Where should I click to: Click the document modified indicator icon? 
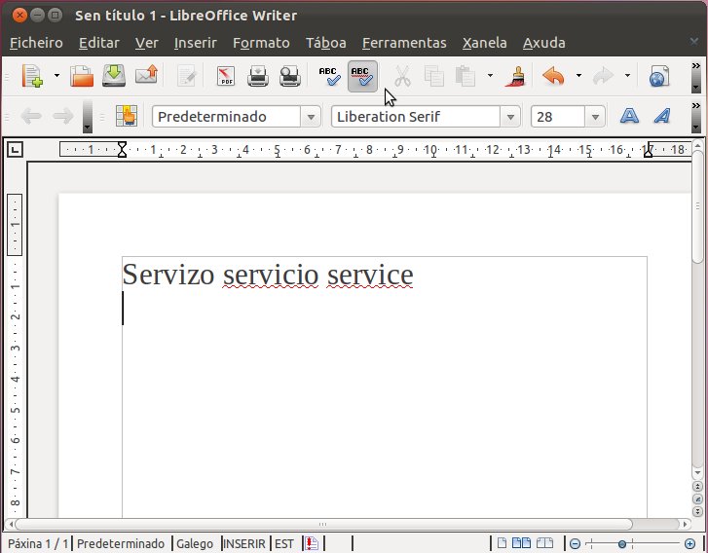[312, 543]
